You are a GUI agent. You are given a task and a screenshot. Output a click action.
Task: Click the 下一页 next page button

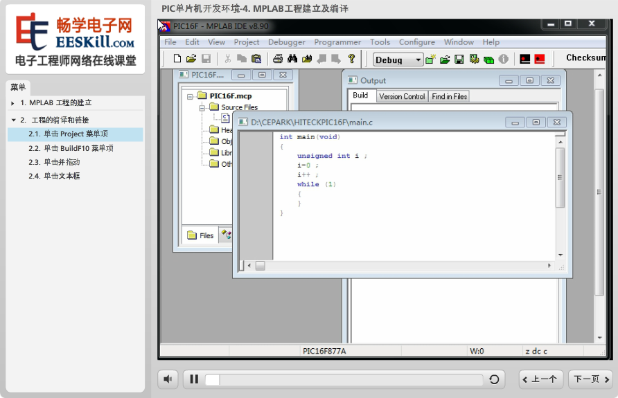tap(590, 379)
